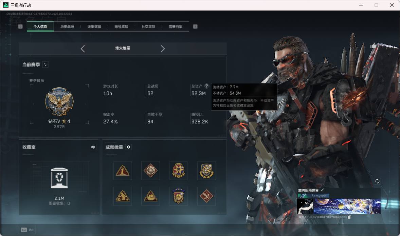Click the collection room display case icon
The width and height of the screenshot is (400, 236).
[59, 178]
